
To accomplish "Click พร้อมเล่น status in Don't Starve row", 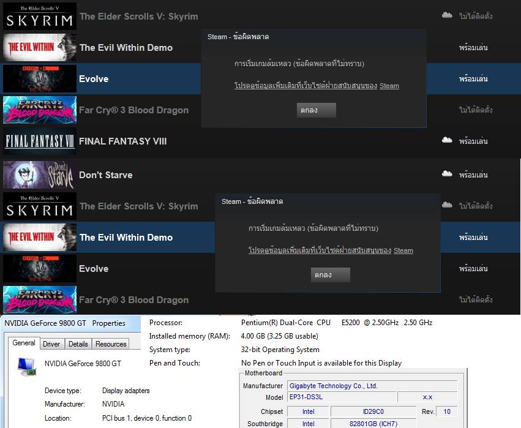I will tap(473, 175).
